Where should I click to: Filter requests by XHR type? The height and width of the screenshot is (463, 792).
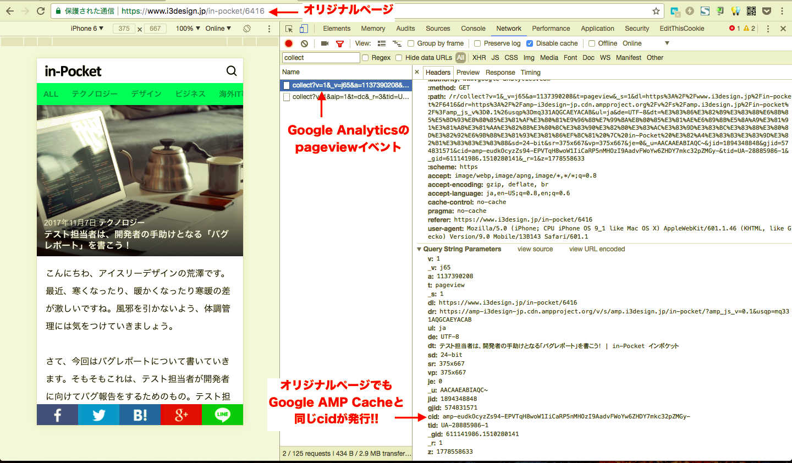click(479, 58)
